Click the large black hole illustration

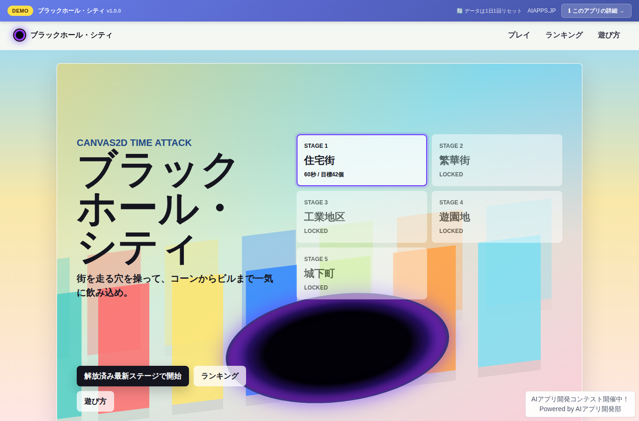pos(337,348)
